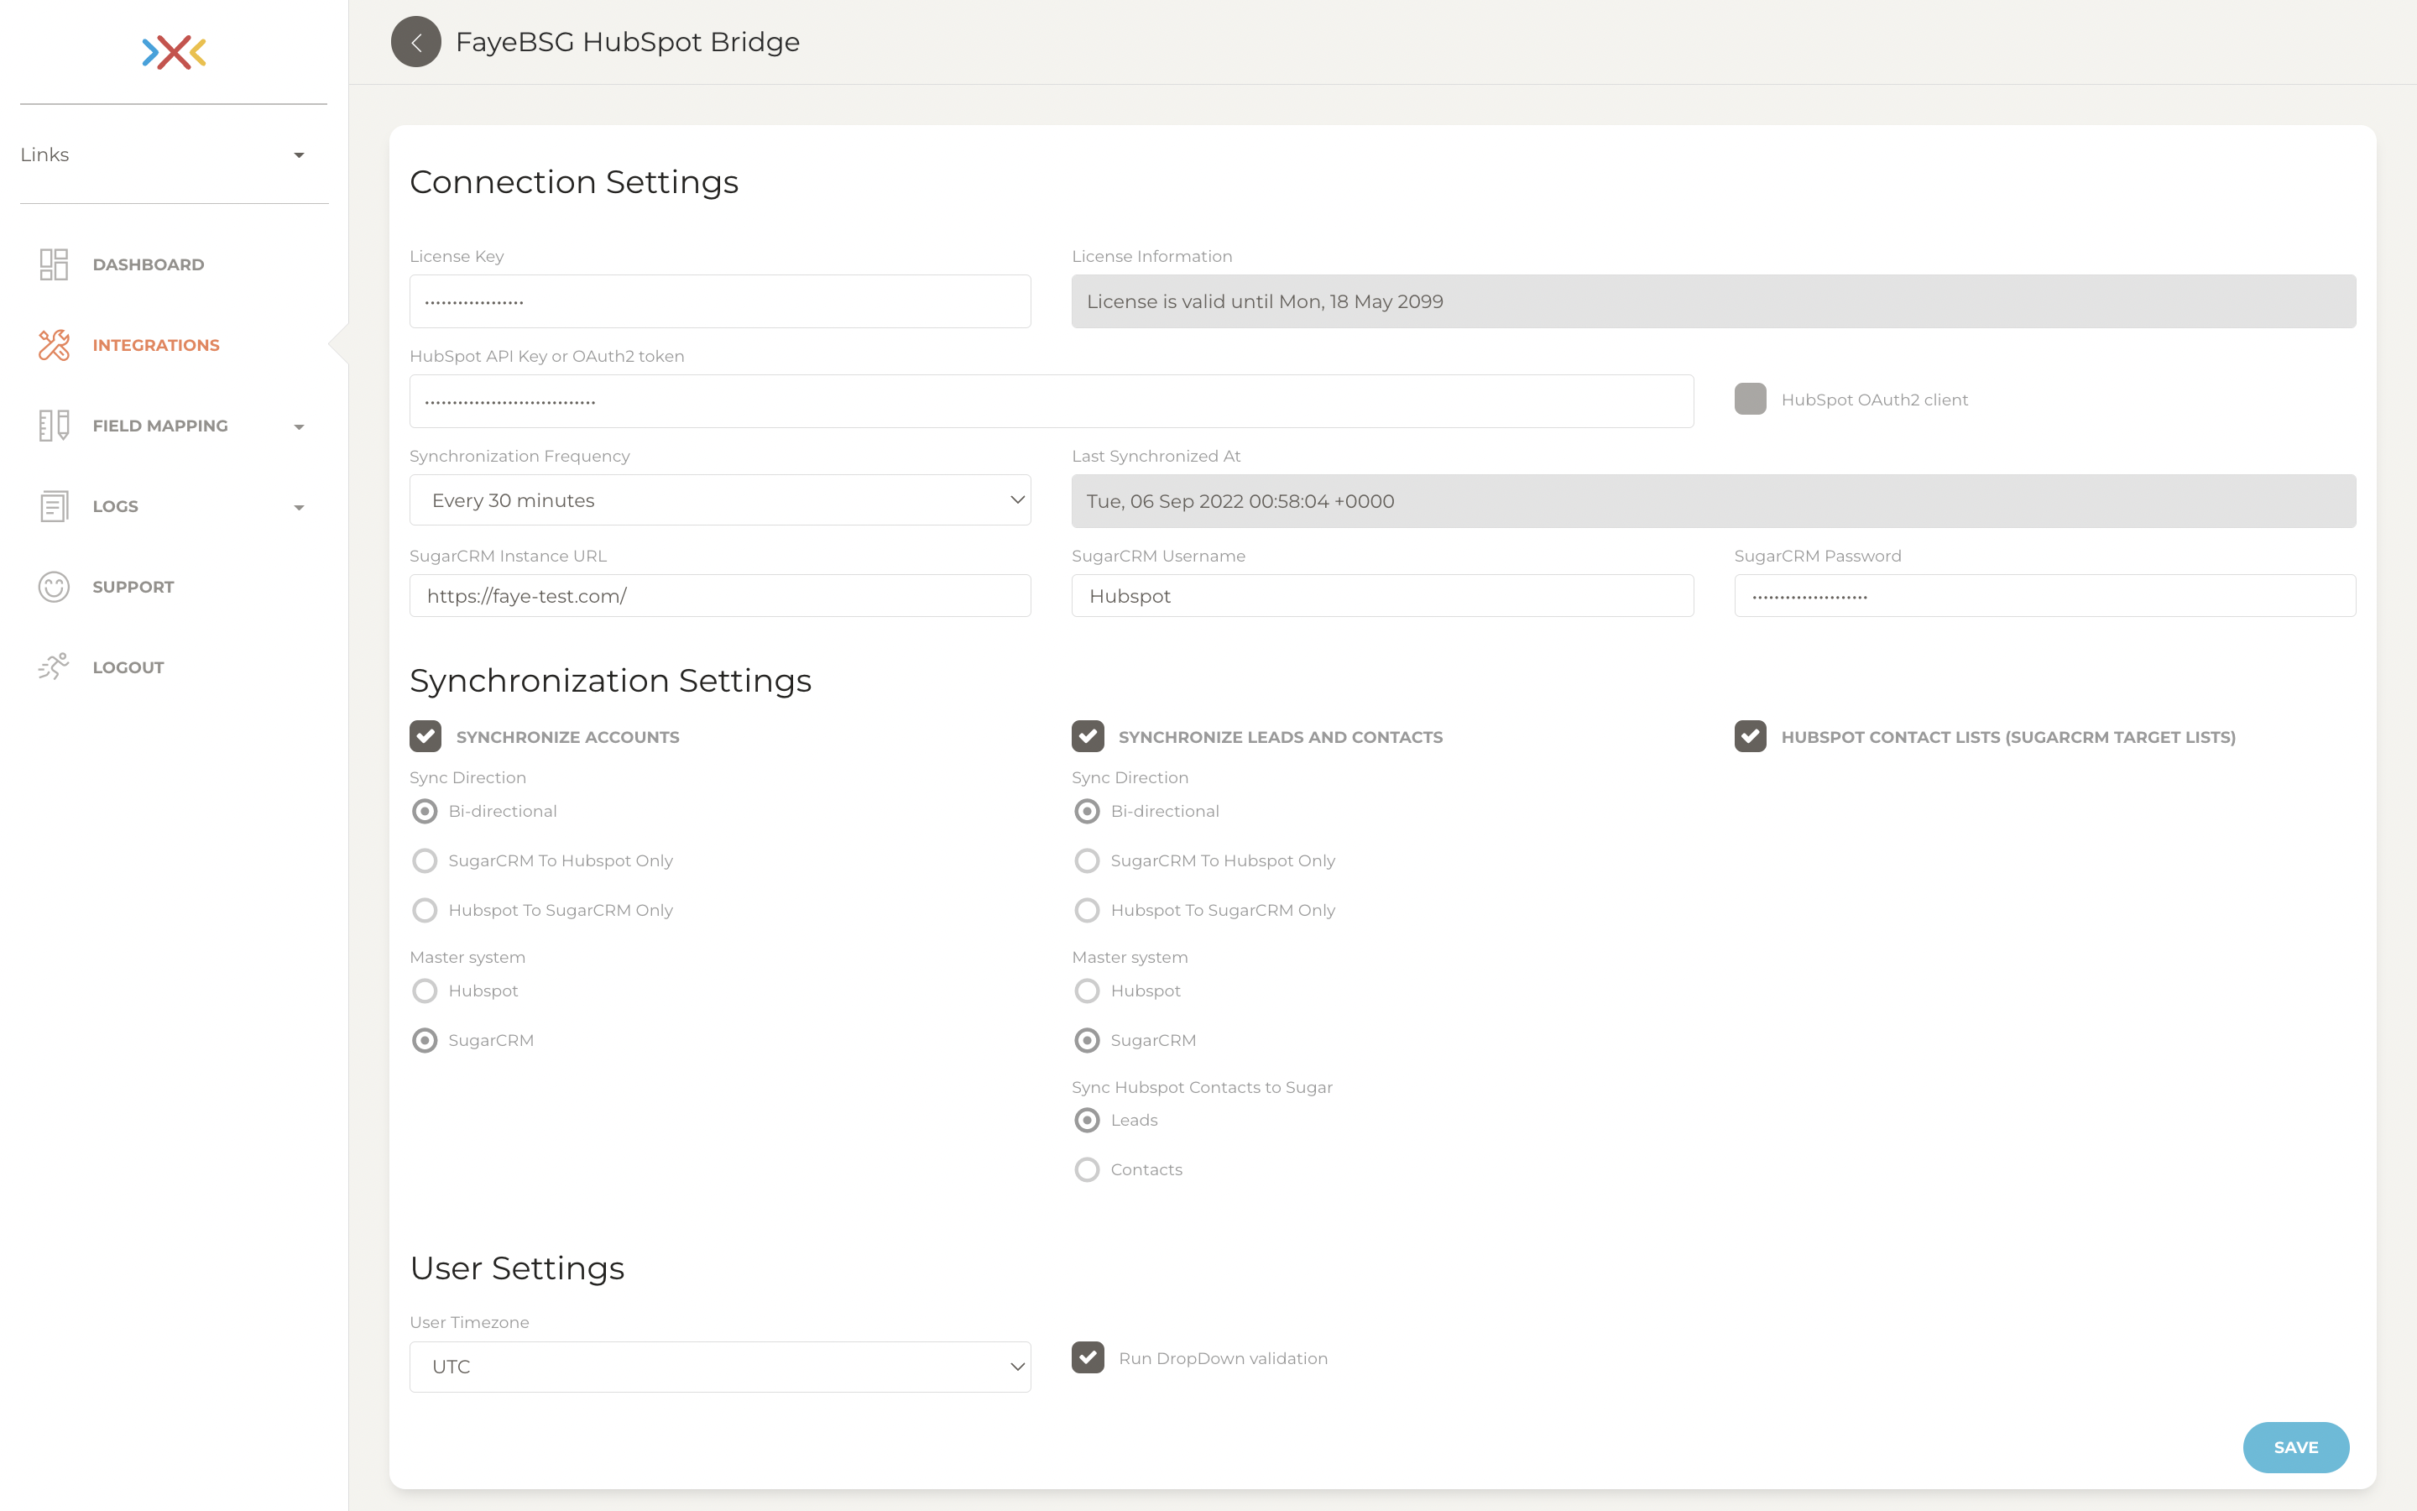Click the Save button
Viewport: 2417px width, 1511px height.
pyautogui.click(x=2295, y=1447)
